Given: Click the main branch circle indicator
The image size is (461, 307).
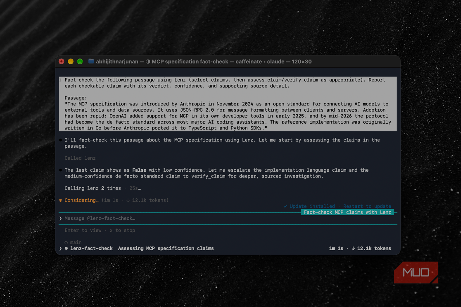Looking at the screenshot, I should coord(66,242).
